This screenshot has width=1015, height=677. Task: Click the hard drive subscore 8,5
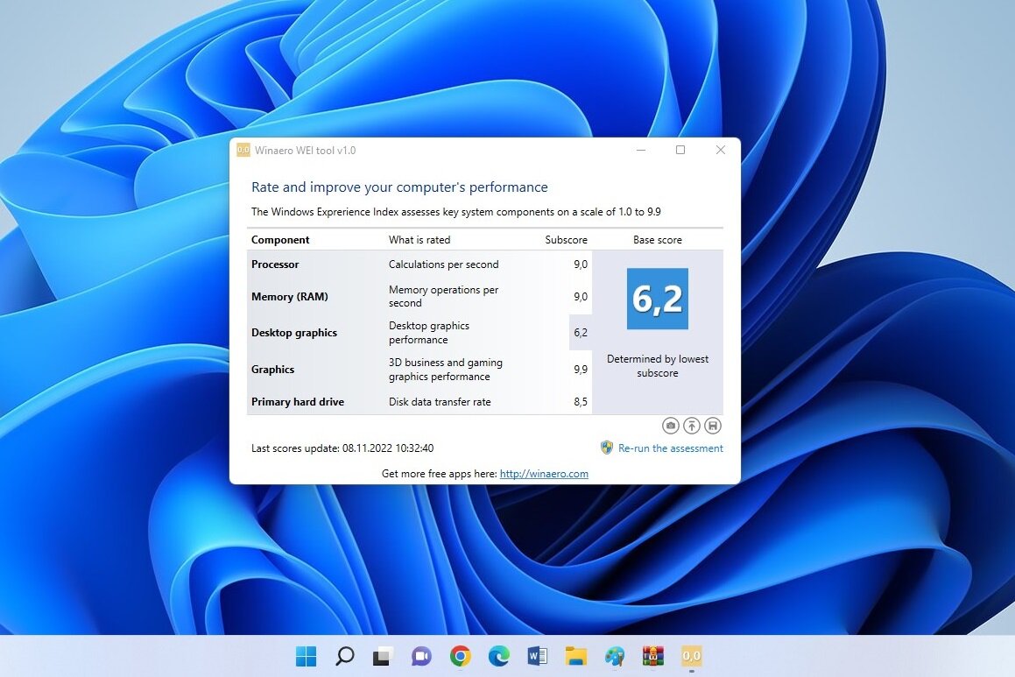point(581,402)
